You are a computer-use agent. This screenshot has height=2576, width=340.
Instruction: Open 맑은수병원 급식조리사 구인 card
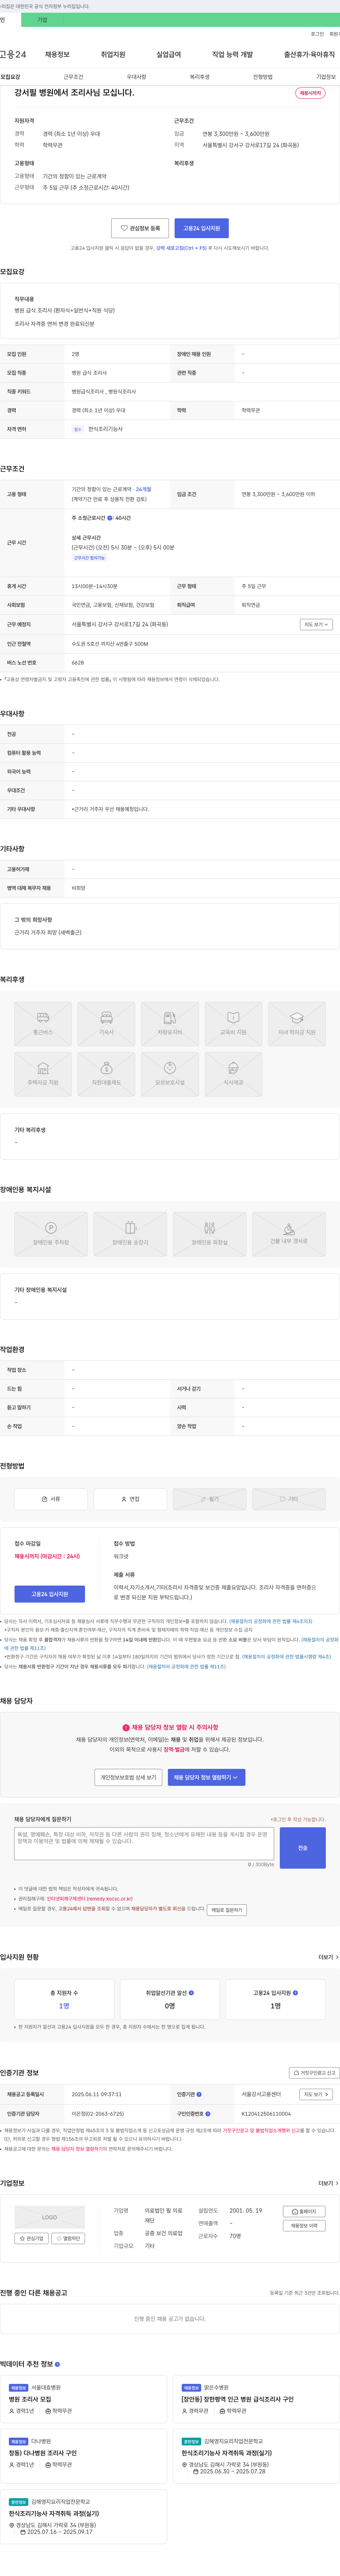point(256,2399)
